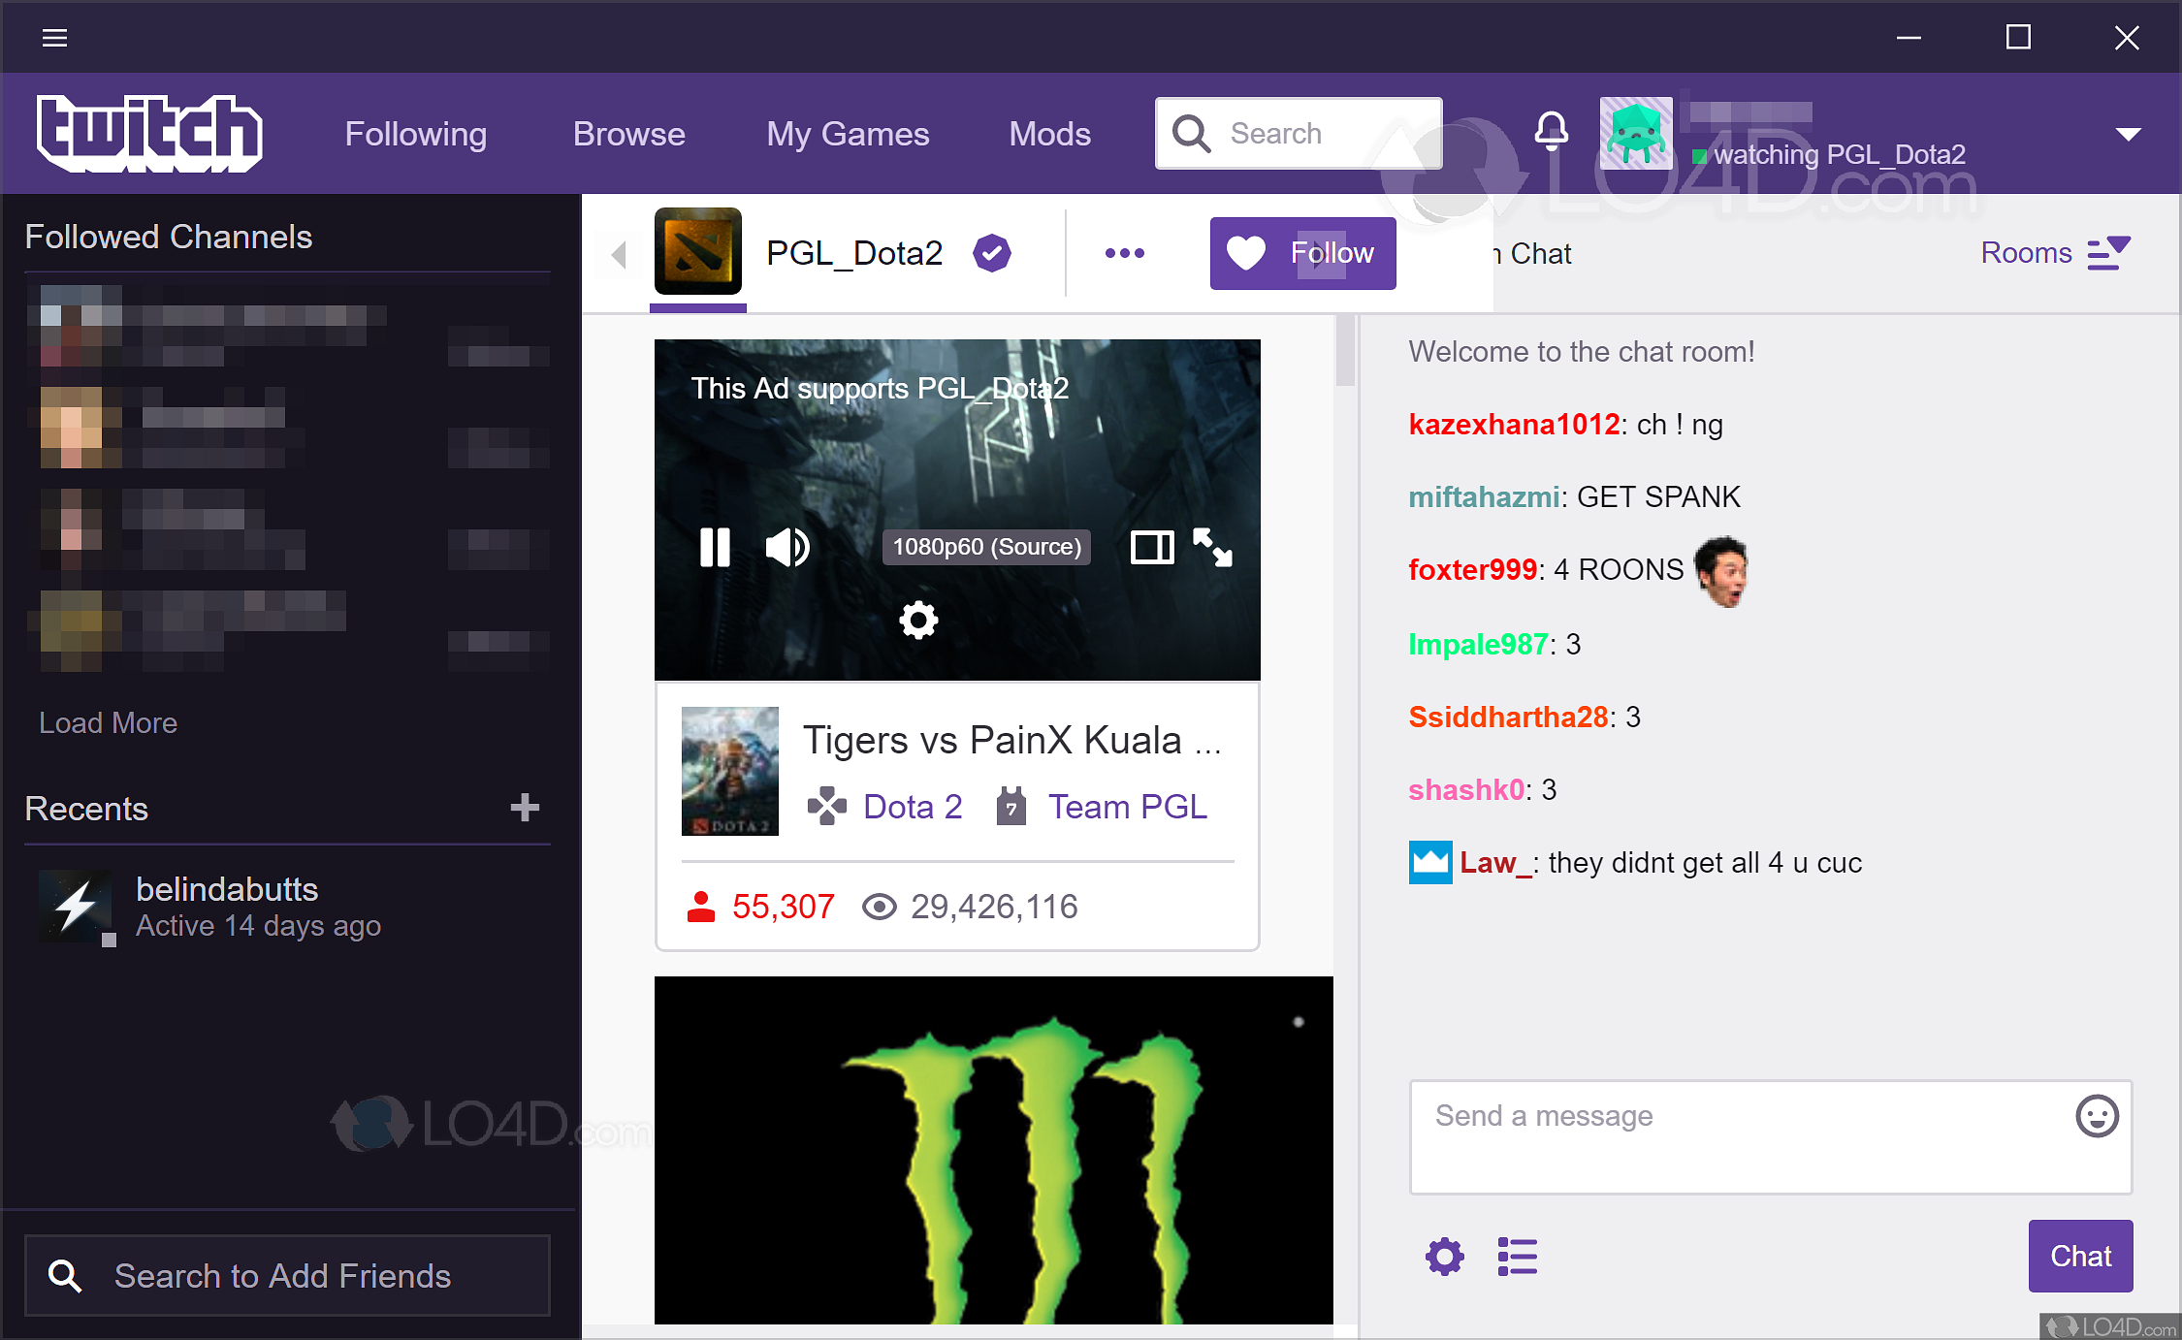2182x1340 pixels.
Task: Click the content panel scrollbar
Action: pos(1345,350)
